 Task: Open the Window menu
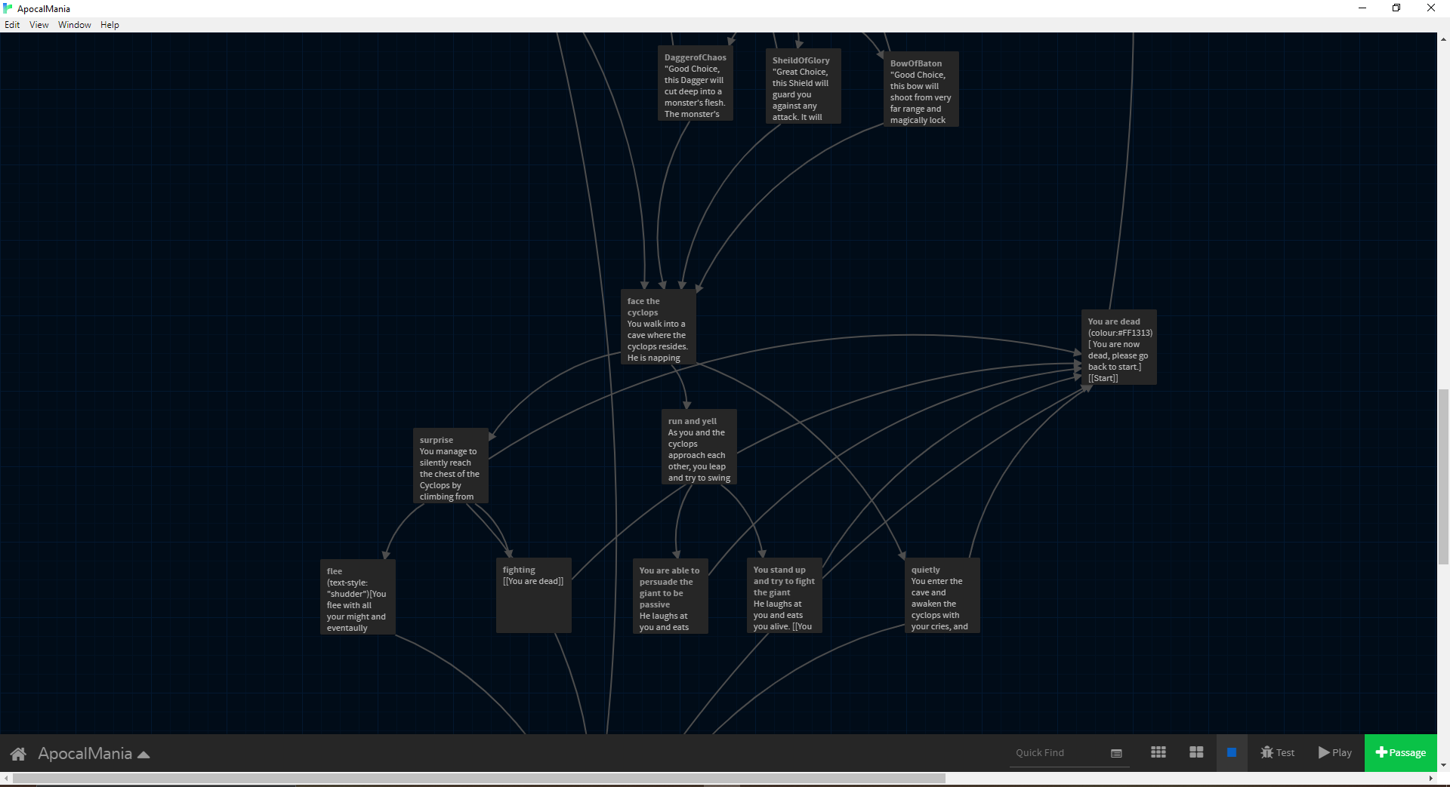(74, 24)
